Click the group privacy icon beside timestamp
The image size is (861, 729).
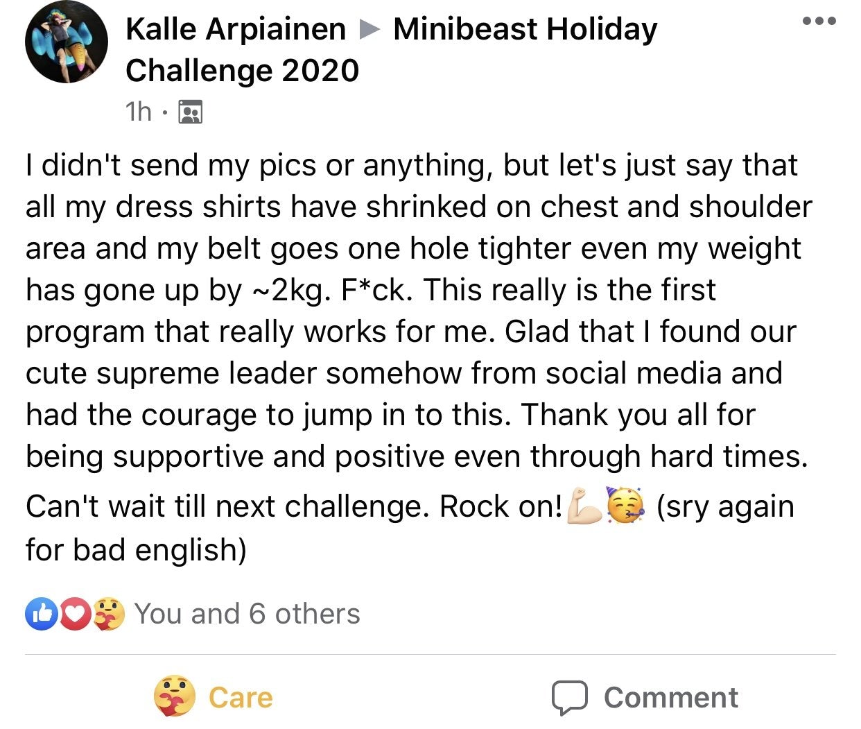(190, 112)
